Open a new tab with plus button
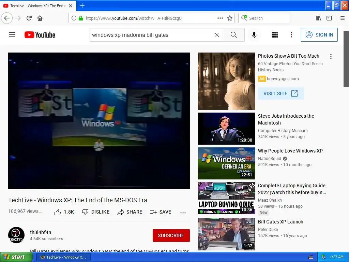The image size is (349, 262). coord(82,5)
